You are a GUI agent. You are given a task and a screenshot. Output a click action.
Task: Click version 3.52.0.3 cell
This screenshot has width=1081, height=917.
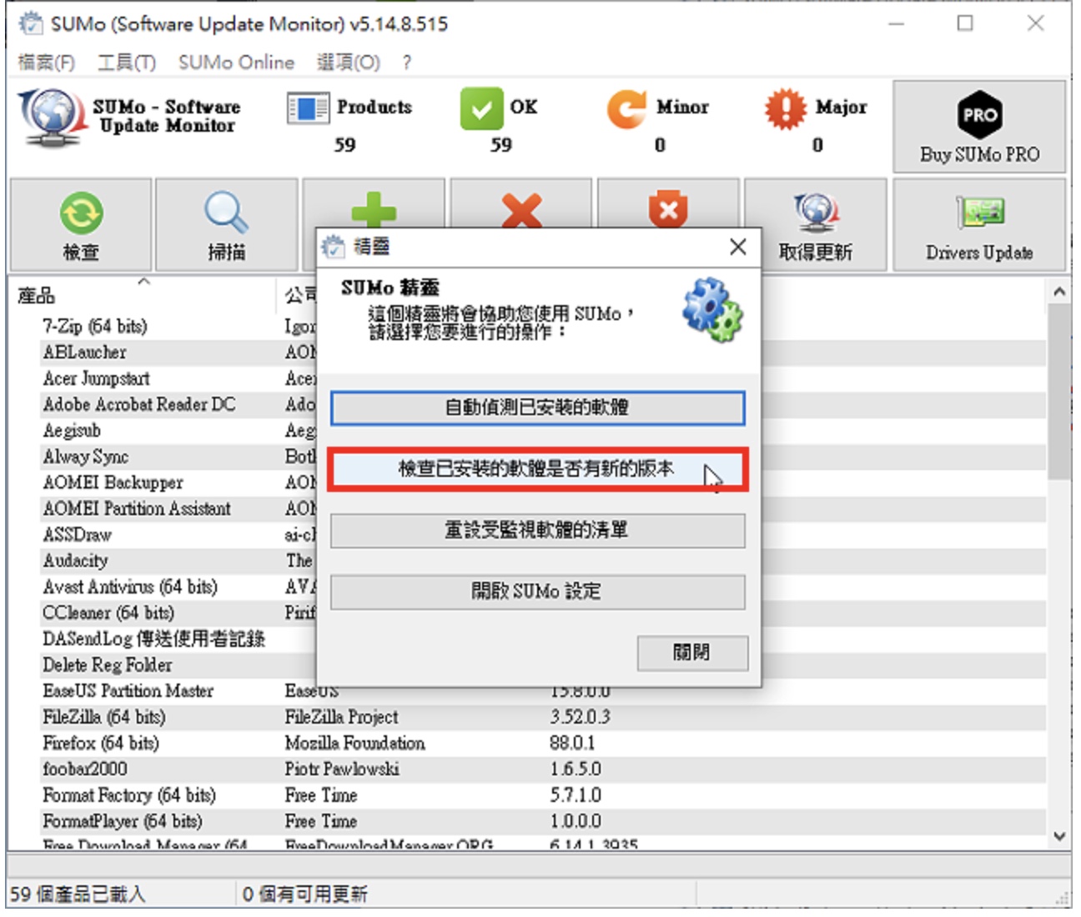click(580, 717)
